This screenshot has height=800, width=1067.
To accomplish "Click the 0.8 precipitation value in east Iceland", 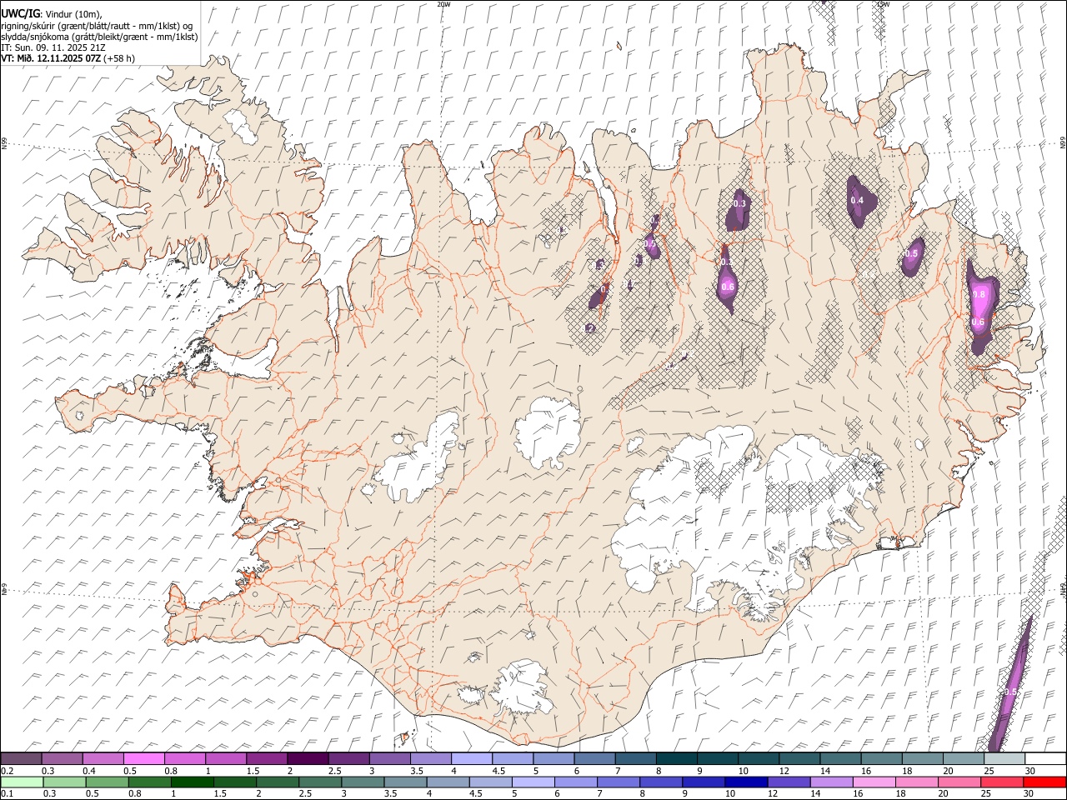I will 979,294.
